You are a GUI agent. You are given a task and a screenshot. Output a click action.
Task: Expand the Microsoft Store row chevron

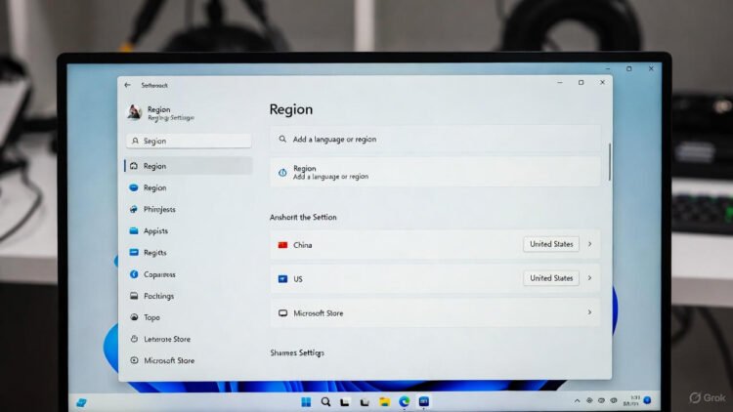(589, 312)
